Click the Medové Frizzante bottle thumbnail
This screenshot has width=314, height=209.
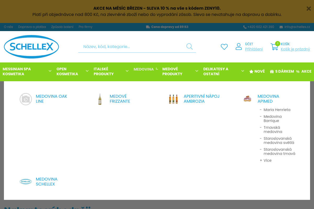(100, 99)
